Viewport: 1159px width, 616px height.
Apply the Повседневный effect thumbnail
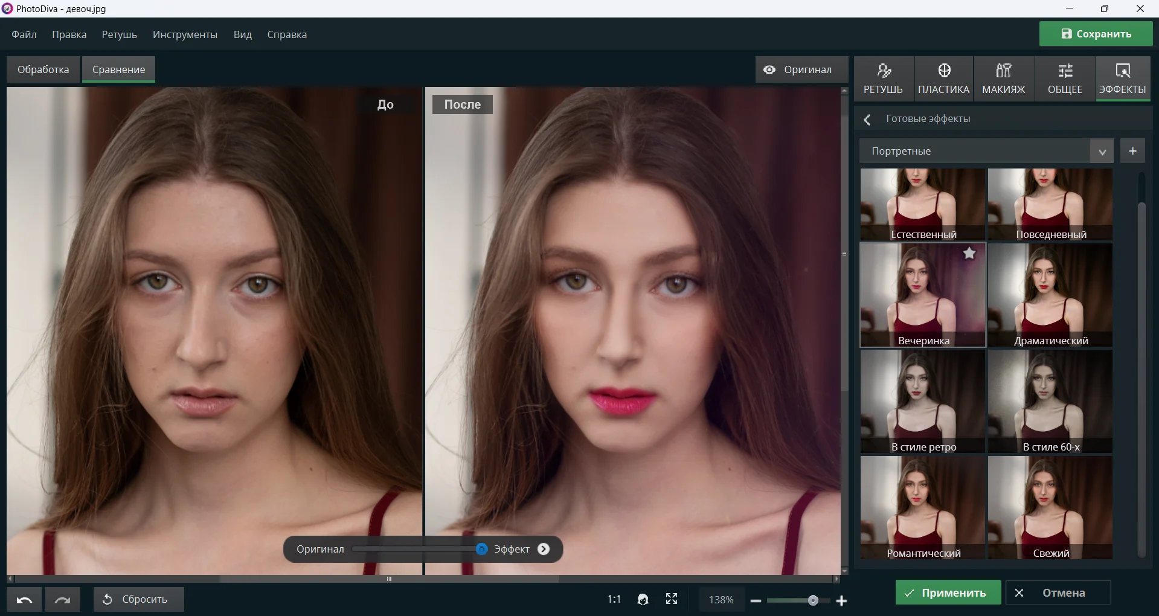(x=1050, y=204)
